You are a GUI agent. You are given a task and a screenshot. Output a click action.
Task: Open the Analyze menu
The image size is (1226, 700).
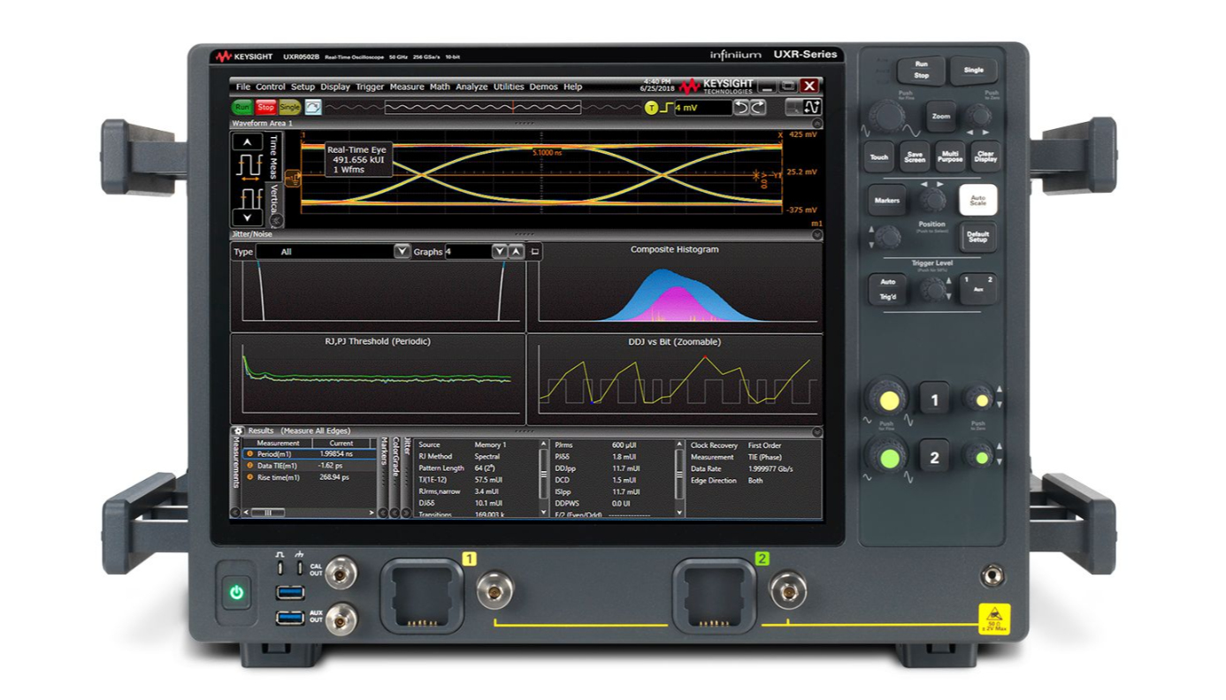472,87
